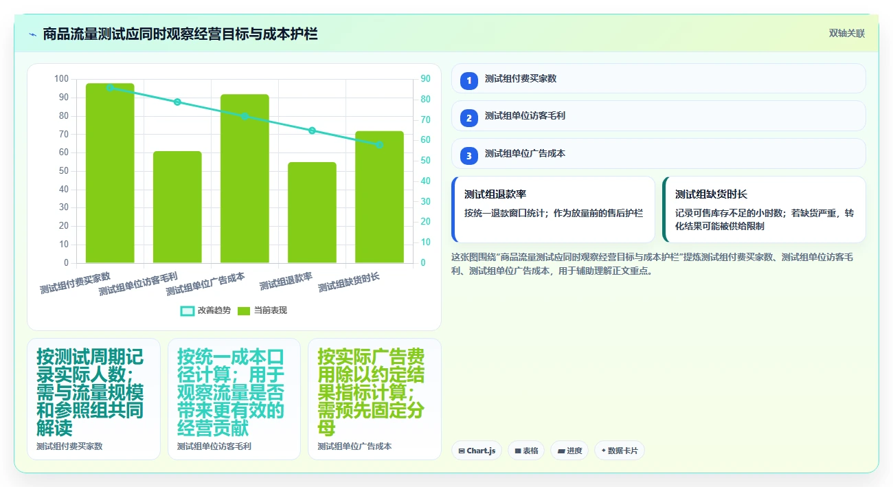This screenshot has width=893, height=487.
Task: Click the bar for 测试组缺货时长
Action: tap(379, 197)
